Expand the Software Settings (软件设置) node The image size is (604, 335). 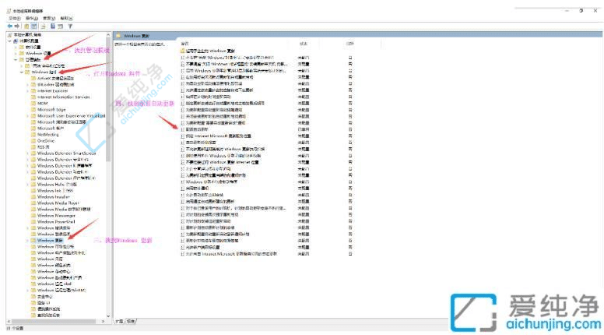16,47
